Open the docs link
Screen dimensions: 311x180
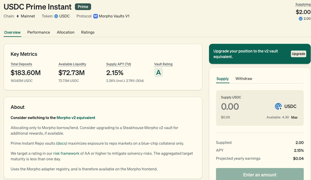61,143
